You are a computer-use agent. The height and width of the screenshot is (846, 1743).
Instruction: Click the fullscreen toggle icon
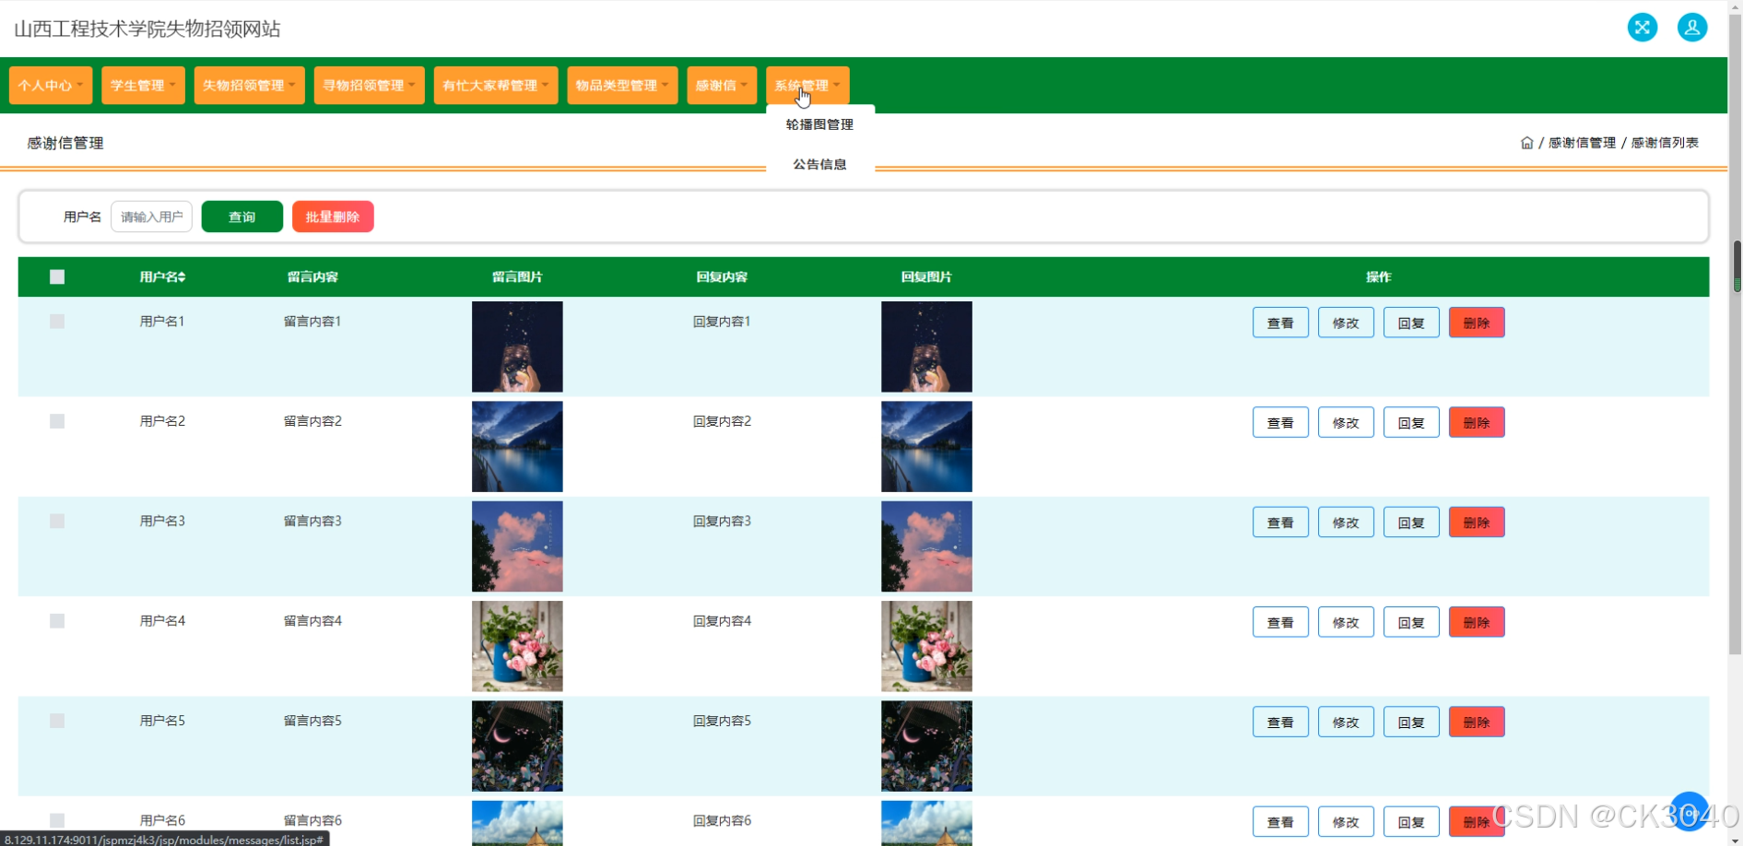(1642, 28)
